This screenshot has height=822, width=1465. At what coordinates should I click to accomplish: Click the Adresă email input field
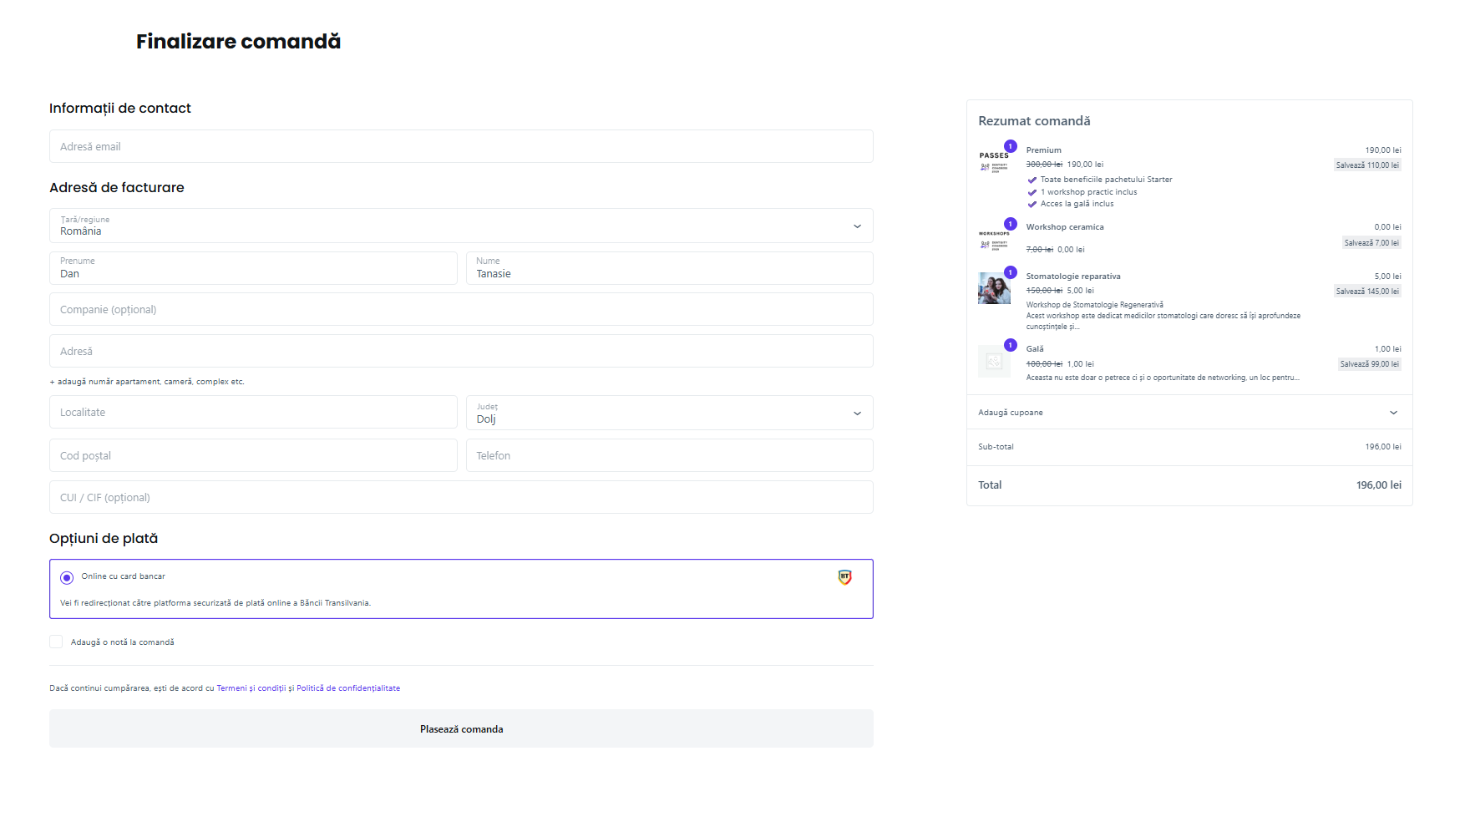pos(461,146)
